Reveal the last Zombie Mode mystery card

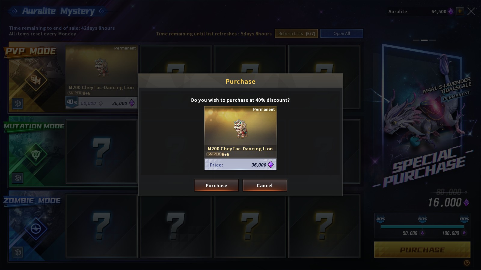pyautogui.click(x=324, y=226)
